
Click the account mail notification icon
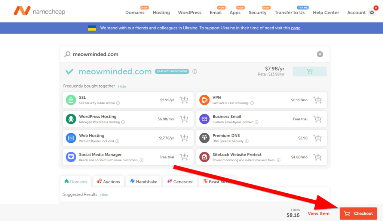pos(372,12)
